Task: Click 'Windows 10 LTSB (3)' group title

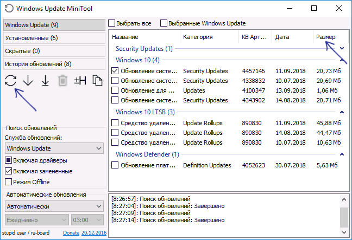Action: click(x=145, y=112)
